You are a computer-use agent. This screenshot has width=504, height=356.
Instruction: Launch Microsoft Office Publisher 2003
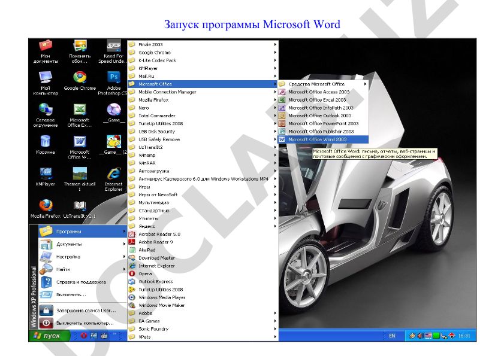click(323, 132)
